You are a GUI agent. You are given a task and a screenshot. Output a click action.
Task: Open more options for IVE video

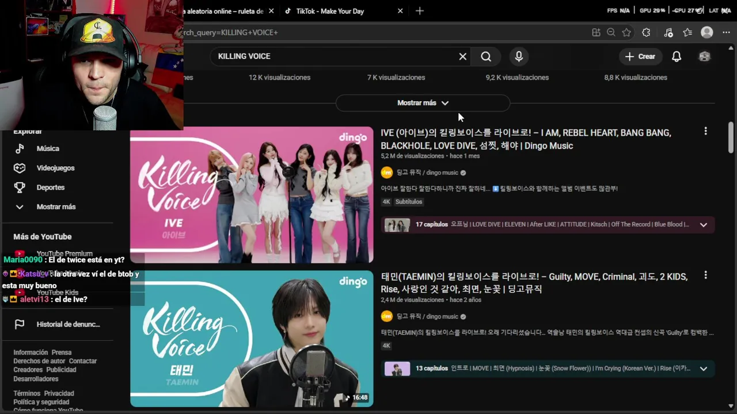705,132
